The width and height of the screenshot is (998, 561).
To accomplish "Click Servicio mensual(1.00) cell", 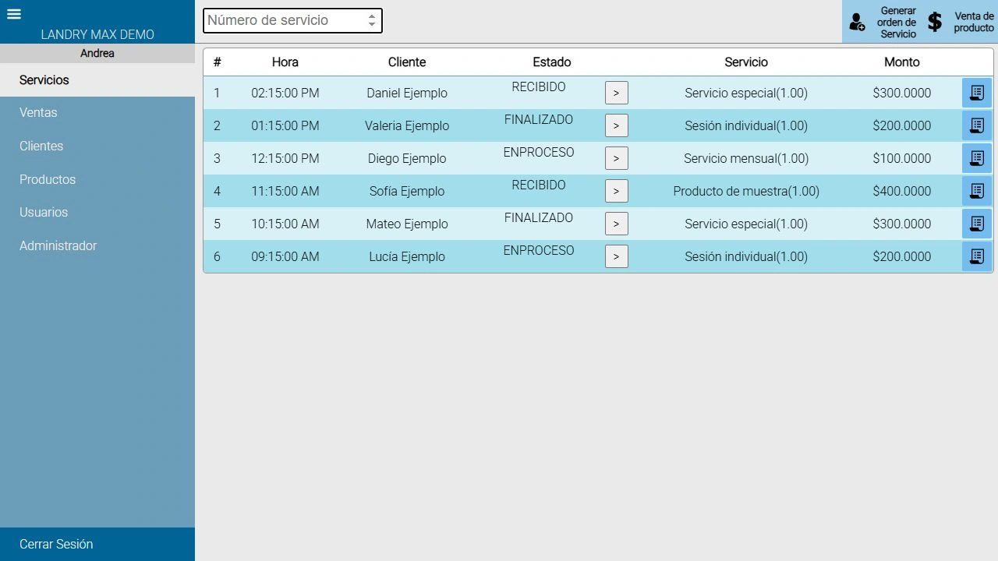I will tap(746, 158).
